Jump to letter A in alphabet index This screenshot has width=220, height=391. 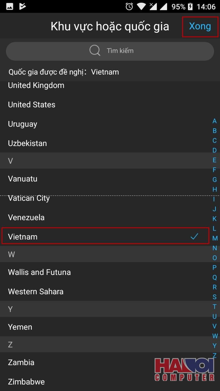point(215,121)
